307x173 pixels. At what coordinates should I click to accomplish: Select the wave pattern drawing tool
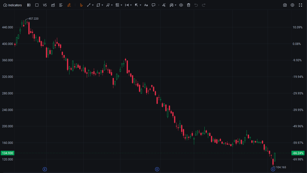pos(108,5)
